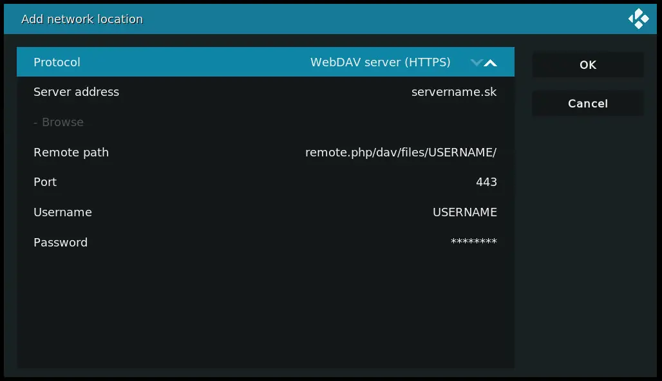Viewport: 662px width, 381px height.
Task: Click the Protocol up arrow
Action: (490, 63)
